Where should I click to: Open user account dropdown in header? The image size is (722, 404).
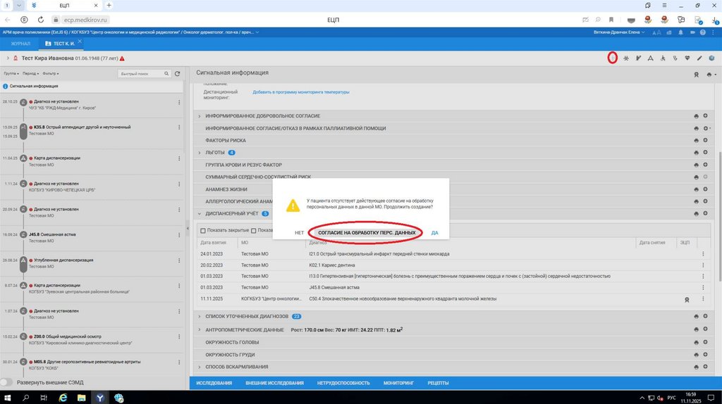click(619, 32)
